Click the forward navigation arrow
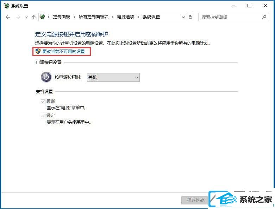This screenshot has height=209, width=275. click(x=18, y=17)
